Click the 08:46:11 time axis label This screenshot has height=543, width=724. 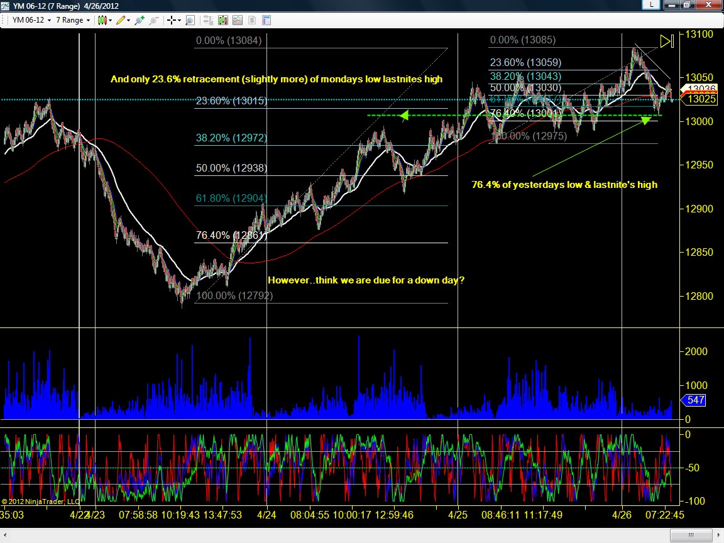[x=500, y=515]
